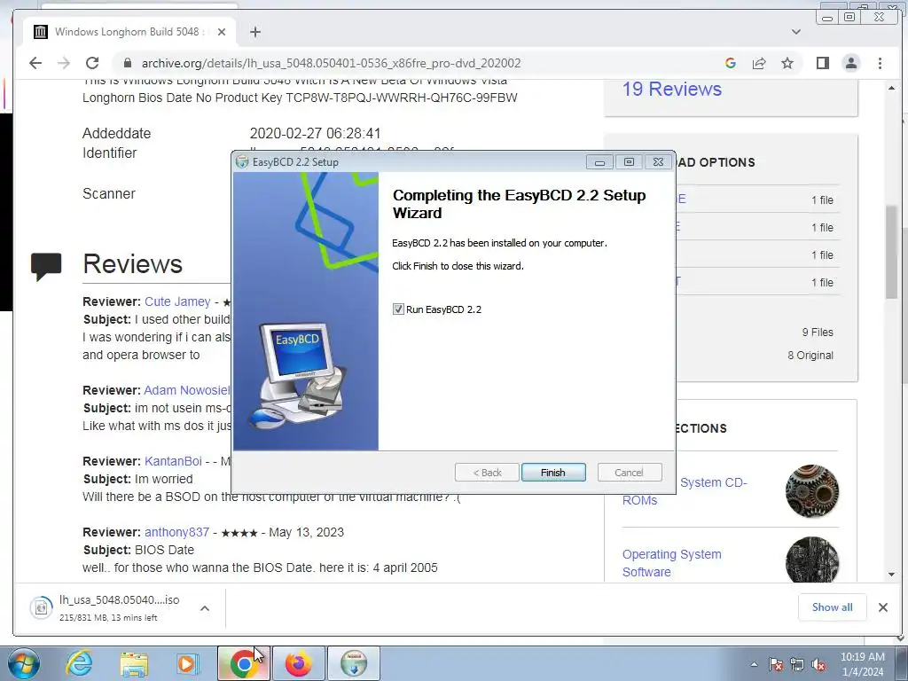Click the page's vertical scrollbar thumb
Image resolution: width=908 pixels, height=681 pixels.
point(891,253)
